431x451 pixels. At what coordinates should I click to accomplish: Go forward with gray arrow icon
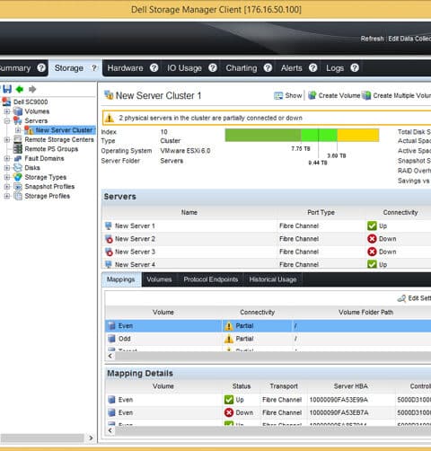click(32, 89)
